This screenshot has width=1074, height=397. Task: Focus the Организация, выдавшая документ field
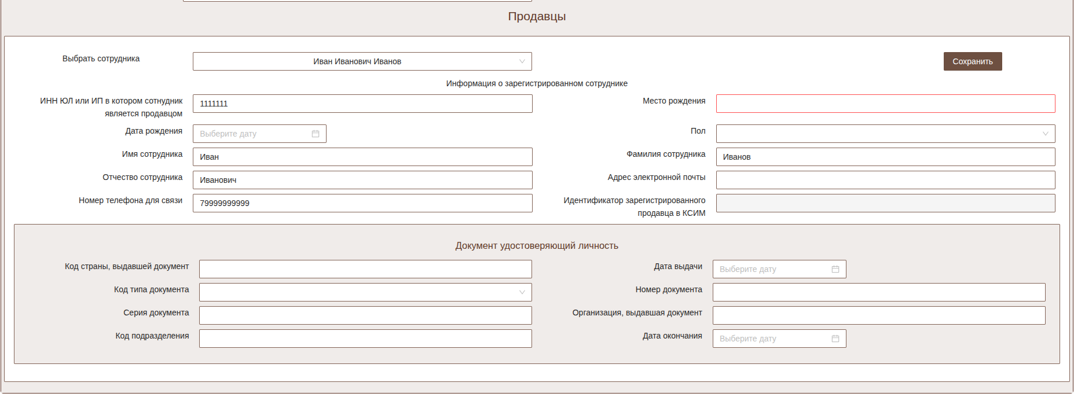878,315
